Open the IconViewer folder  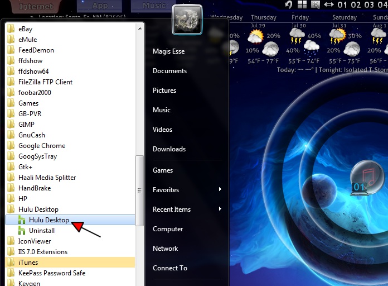coord(70,241)
